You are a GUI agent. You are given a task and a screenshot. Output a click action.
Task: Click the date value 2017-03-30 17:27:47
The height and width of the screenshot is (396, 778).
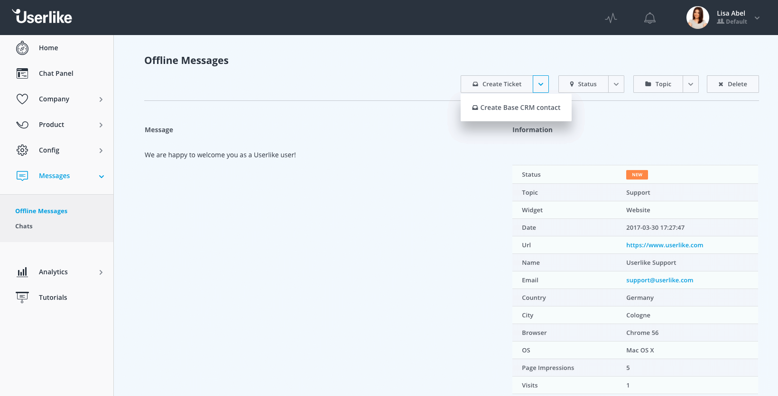tap(655, 227)
